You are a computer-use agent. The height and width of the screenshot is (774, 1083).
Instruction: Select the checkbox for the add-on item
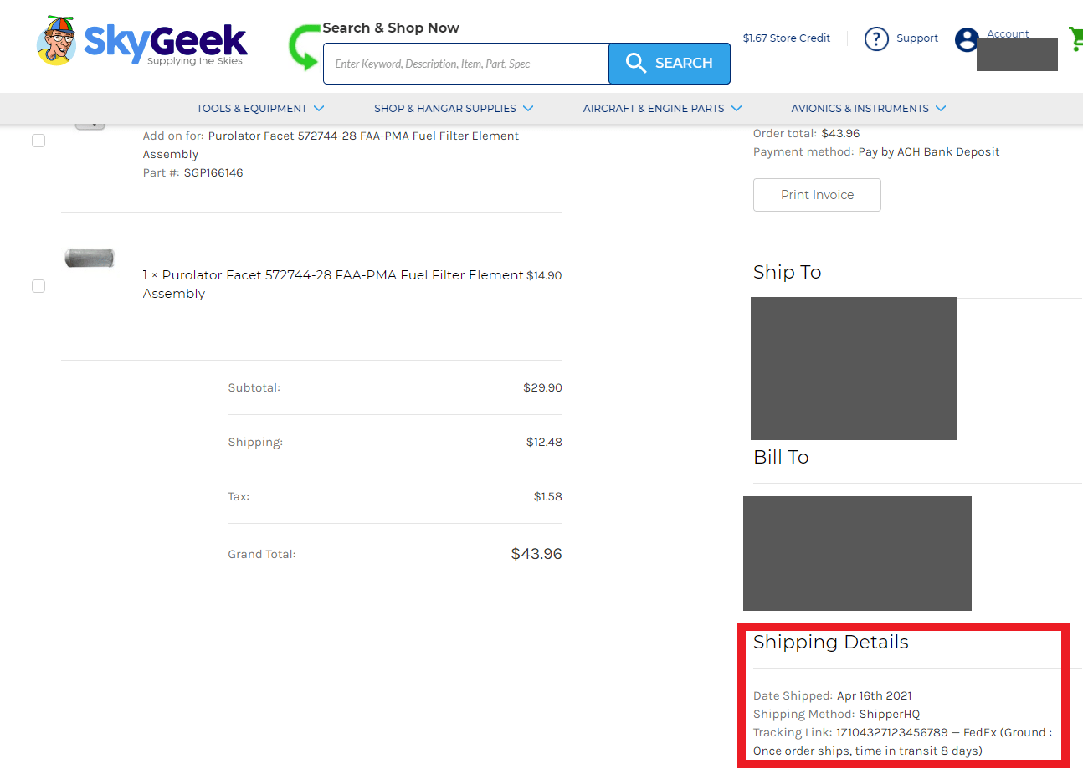(x=38, y=141)
